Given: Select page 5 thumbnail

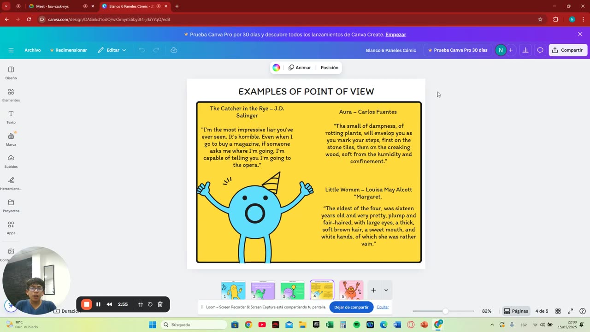Looking at the screenshot, I should (351, 290).
